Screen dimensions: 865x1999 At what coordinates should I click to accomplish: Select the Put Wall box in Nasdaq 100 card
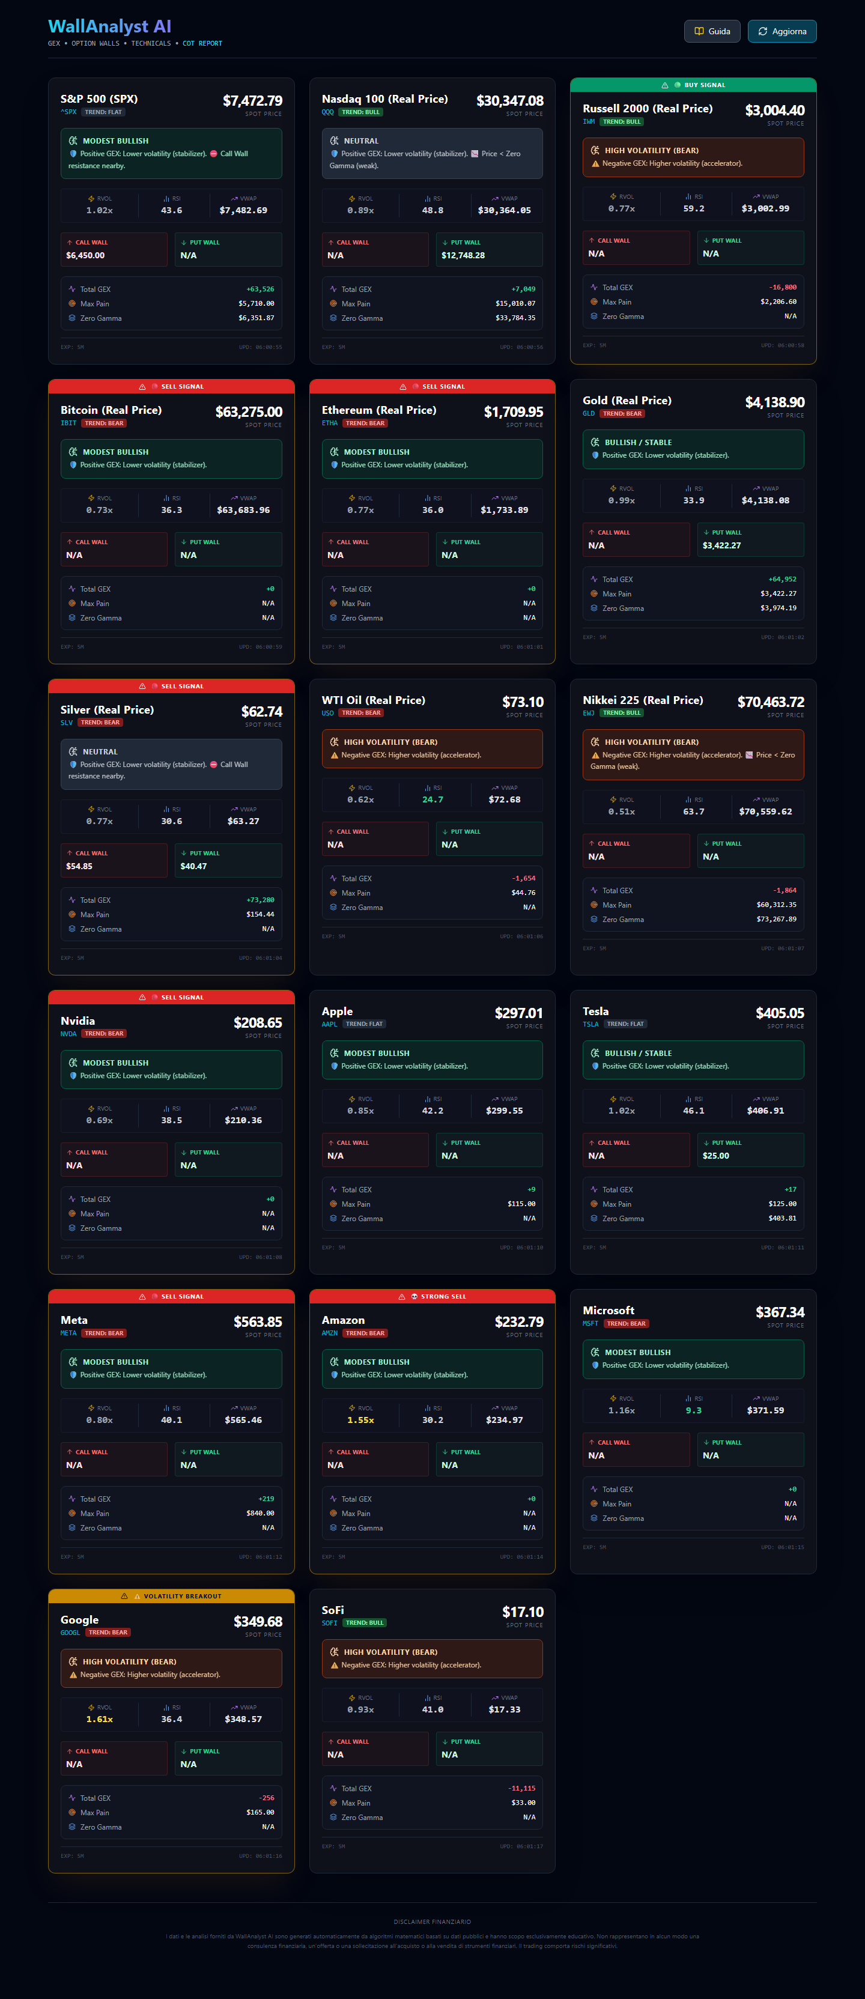(x=489, y=249)
